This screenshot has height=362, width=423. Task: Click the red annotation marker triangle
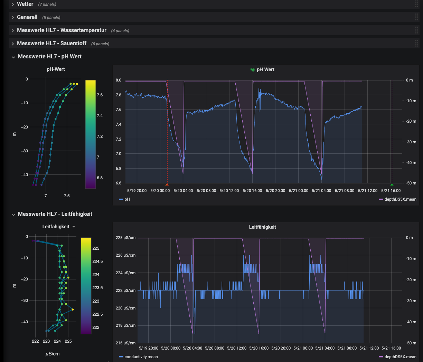click(x=167, y=184)
